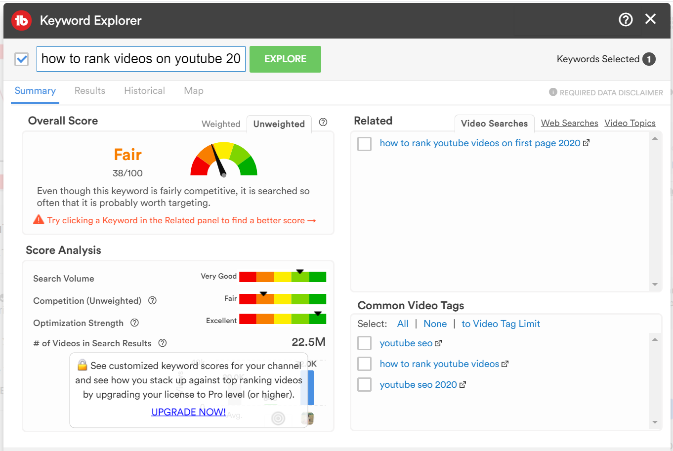The image size is (673, 451).
Task: Tick the 'how to rank youtube videos' tag checkbox
Action: click(365, 364)
